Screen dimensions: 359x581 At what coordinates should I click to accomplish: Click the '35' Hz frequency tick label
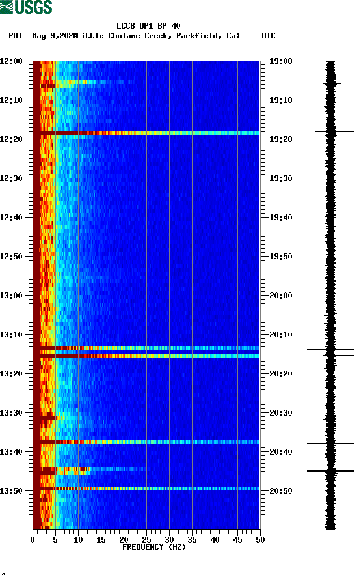(192, 540)
